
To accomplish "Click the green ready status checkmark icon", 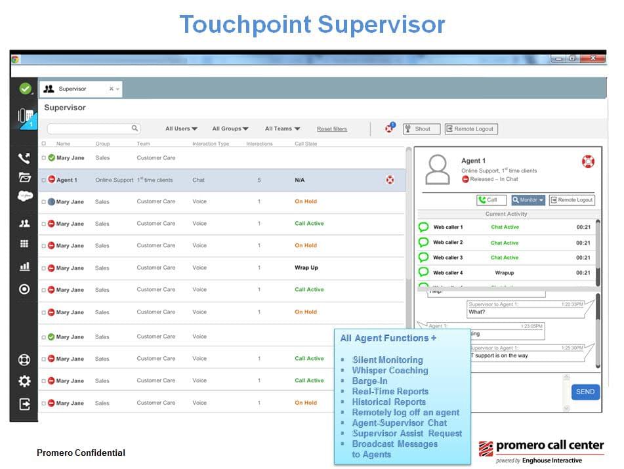I will [25, 89].
